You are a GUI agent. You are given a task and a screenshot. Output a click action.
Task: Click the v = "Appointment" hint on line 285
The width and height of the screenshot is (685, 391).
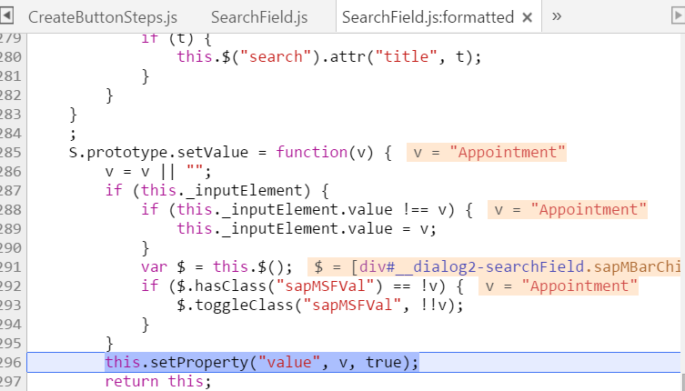(x=486, y=153)
